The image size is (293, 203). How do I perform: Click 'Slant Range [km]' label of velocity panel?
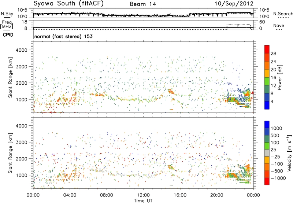(x=11, y=153)
